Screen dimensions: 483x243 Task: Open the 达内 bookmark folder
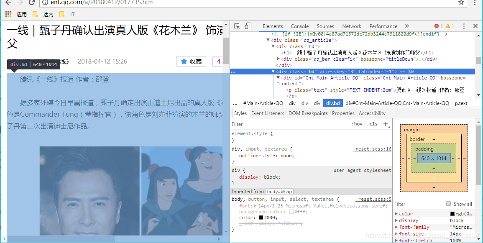(x=43, y=14)
